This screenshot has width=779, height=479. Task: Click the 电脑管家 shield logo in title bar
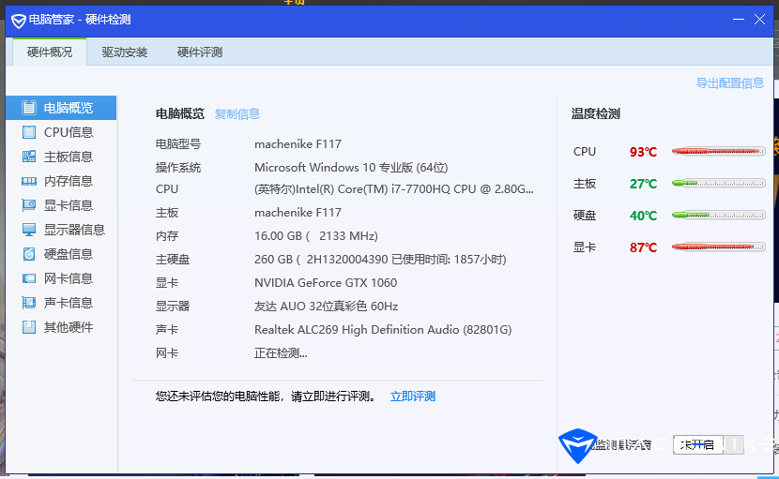[19, 21]
